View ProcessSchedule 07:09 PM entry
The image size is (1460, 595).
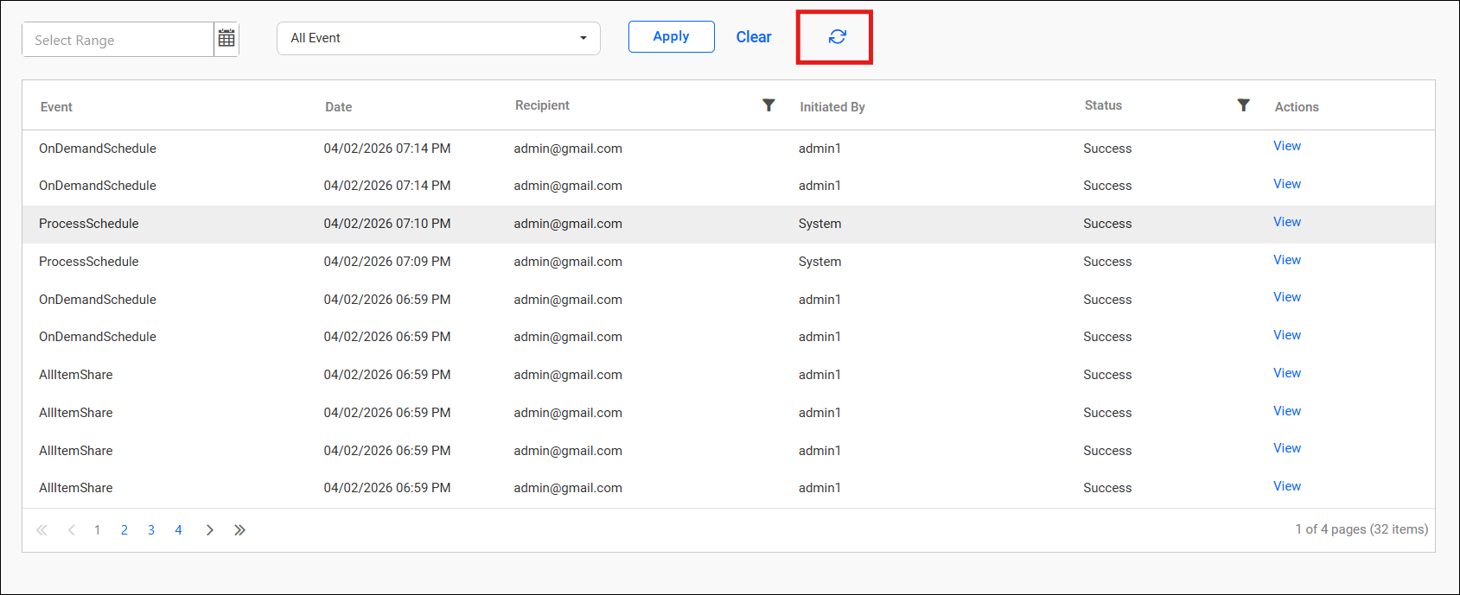coord(1286,260)
